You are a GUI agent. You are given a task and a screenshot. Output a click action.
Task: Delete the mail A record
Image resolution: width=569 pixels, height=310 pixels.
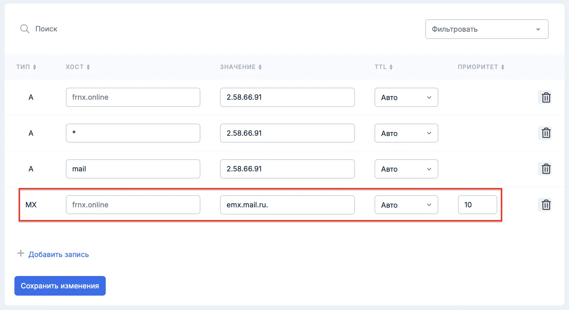coord(546,169)
